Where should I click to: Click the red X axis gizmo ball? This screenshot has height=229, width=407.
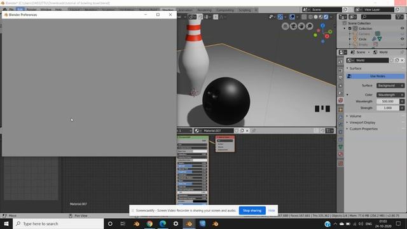tap(327, 36)
